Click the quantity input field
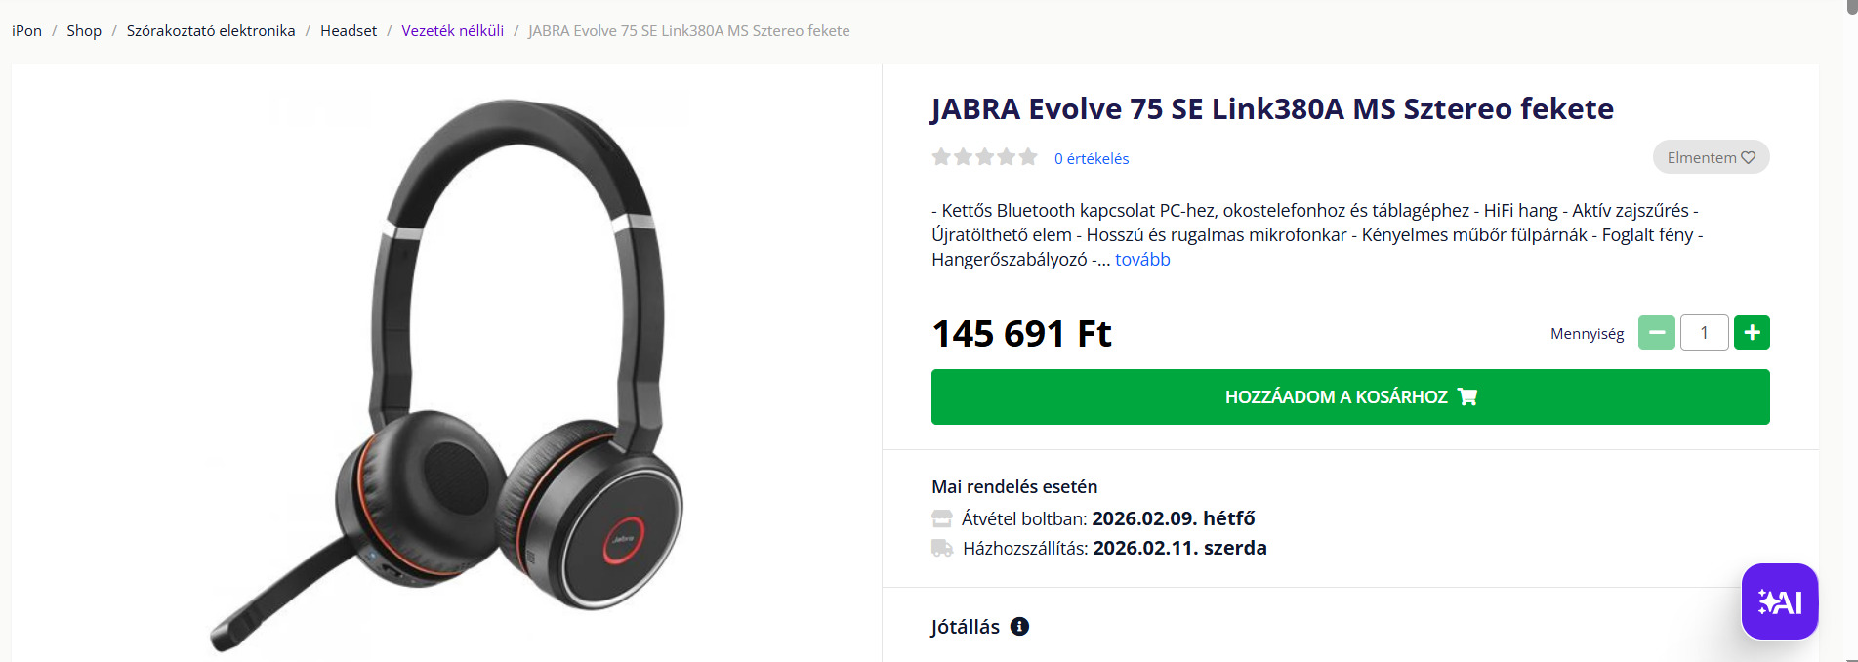Image resolution: width=1858 pixels, height=662 pixels. point(1704,333)
